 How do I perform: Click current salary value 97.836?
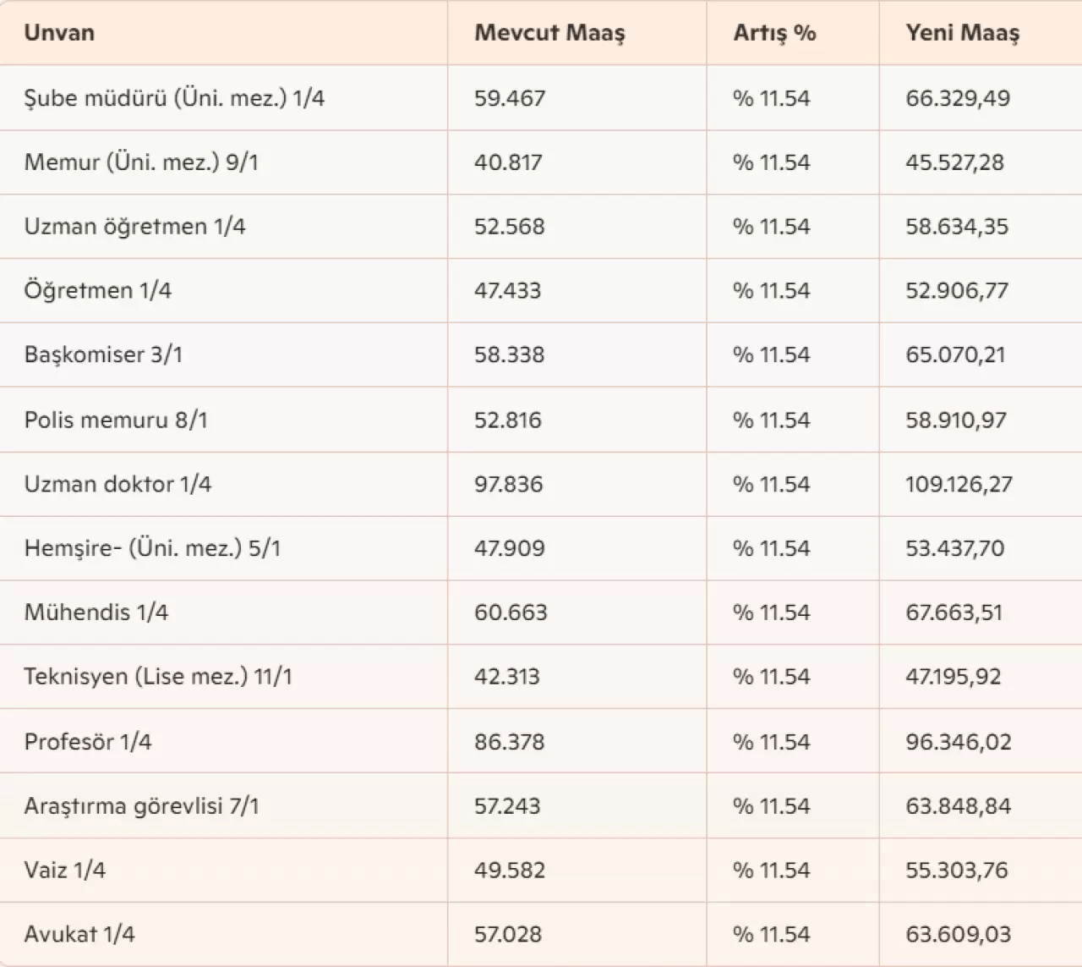point(509,484)
